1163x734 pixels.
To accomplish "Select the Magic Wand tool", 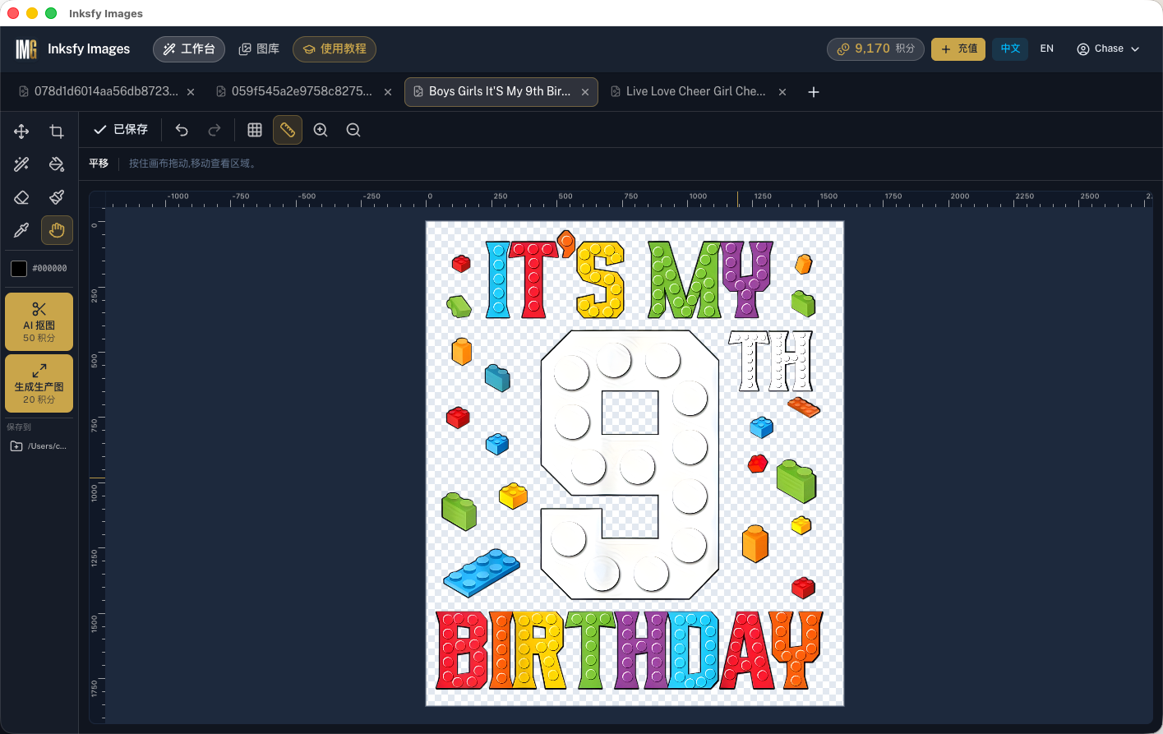I will (21, 164).
